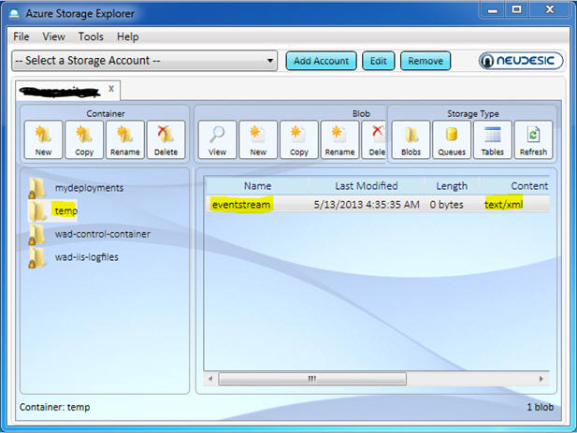The image size is (577, 433).
Task: Click the 5/13/2013 4:35:35 AM cell
Action: coord(367,205)
